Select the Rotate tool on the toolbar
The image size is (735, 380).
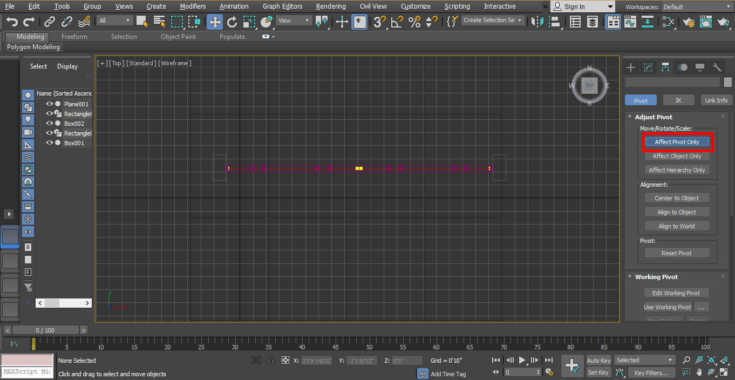(x=232, y=22)
